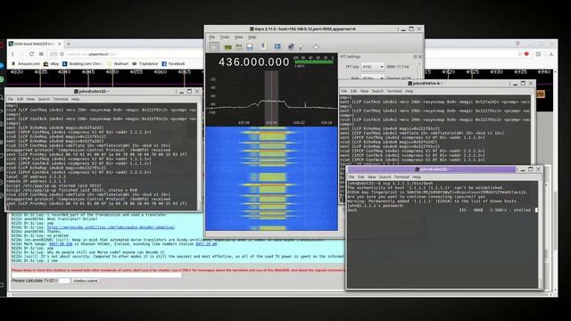Open Help menu in purple-titled terminal
Viewport: 571px width, 321px height.
[x=417, y=177]
